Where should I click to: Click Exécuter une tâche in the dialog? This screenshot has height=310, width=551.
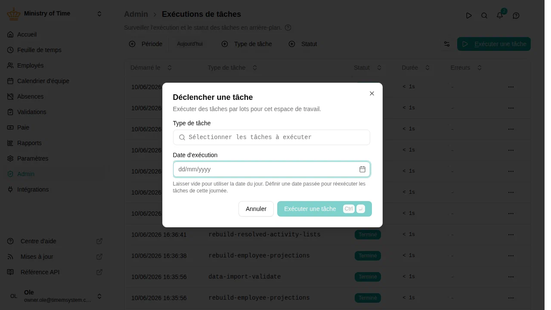pos(325,209)
